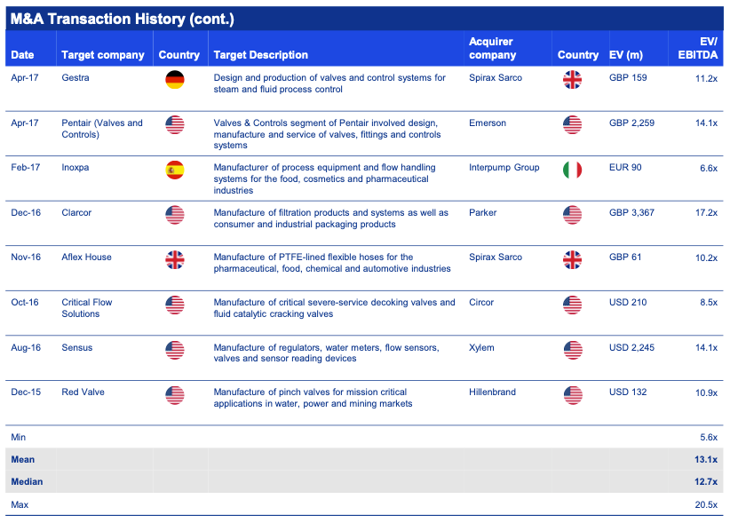The height and width of the screenshot is (523, 730).
Task: Click the 10.2x multiple for Aflex House
Action: click(706, 258)
